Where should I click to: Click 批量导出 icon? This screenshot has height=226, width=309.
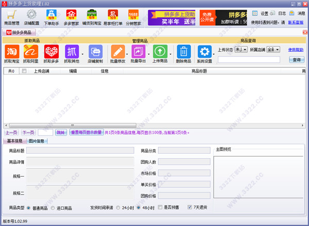(139, 54)
